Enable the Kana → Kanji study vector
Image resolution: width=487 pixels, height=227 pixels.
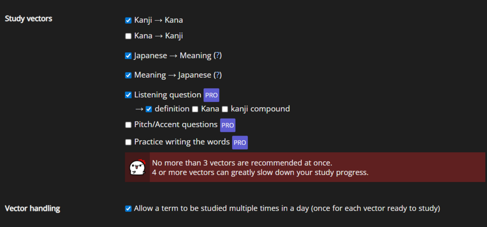tap(128, 36)
